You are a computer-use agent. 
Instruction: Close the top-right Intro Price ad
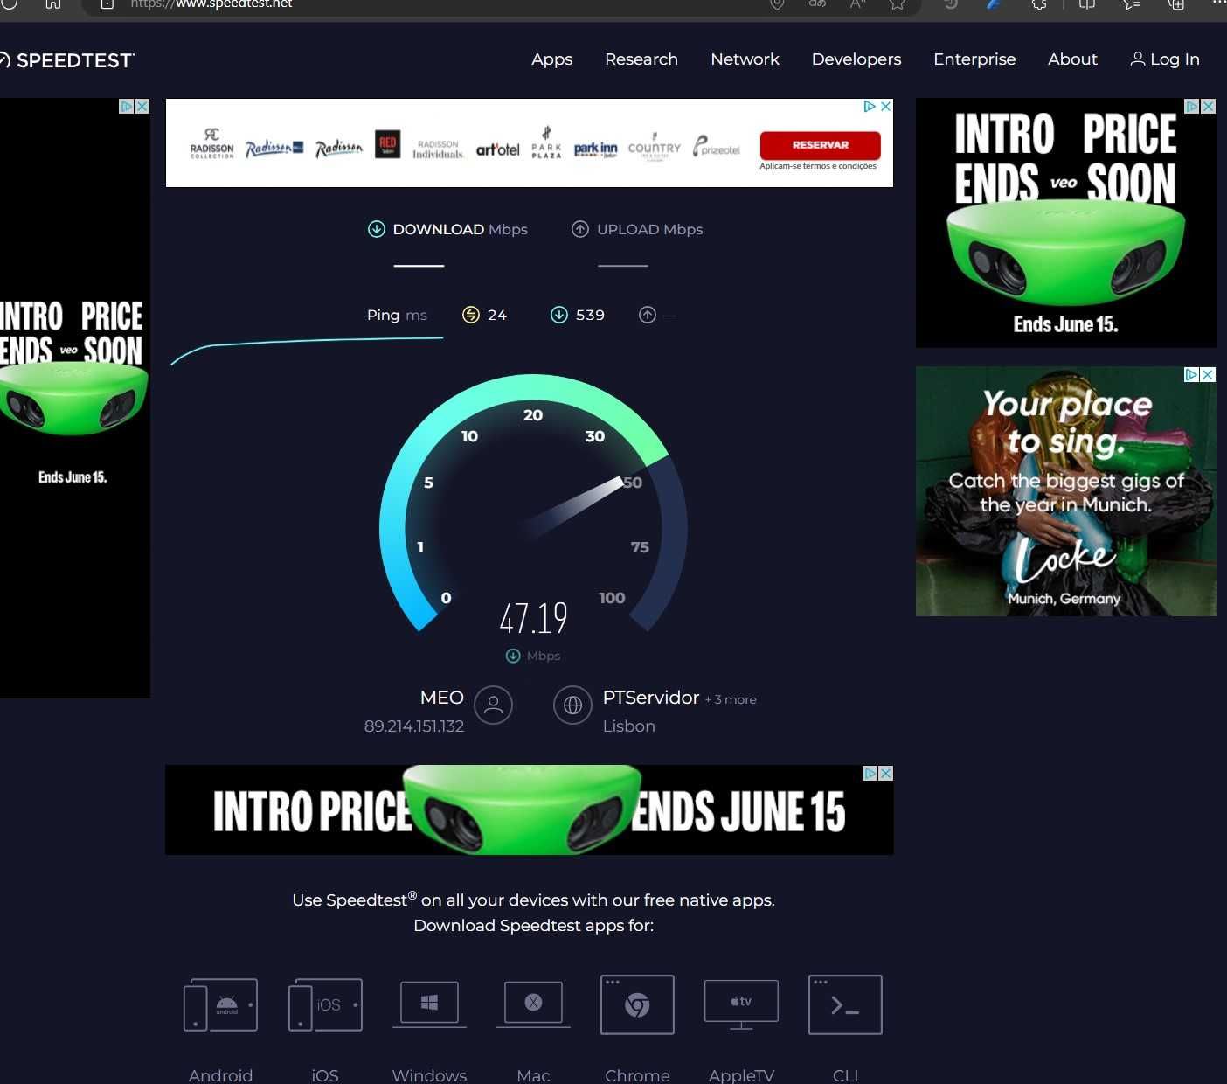click(1209, 106)
